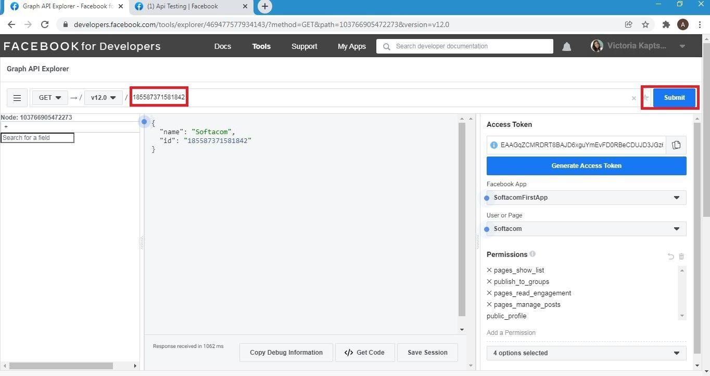Image resolution: width=710 pixels, height=376 pixels.
Task: Star the current query as a favorite
Action: coord(646,97)
